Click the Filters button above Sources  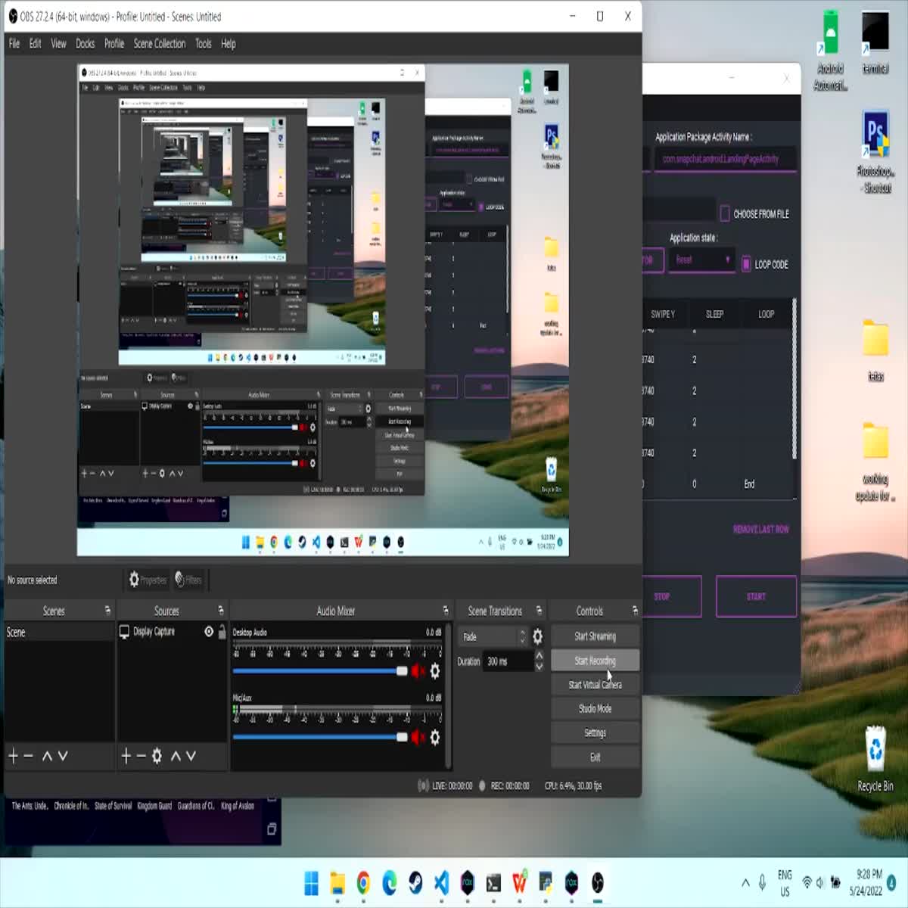188,580
